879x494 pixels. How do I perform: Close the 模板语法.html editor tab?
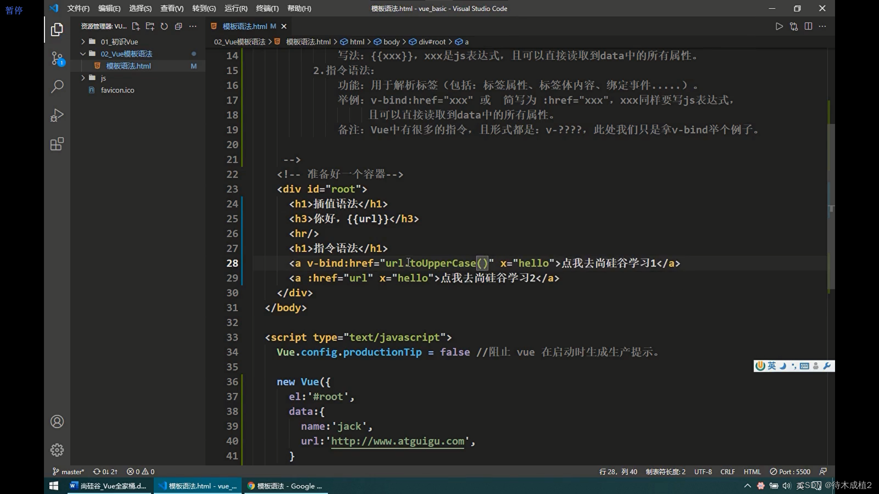pyautogui.click(x=284, y=27)
